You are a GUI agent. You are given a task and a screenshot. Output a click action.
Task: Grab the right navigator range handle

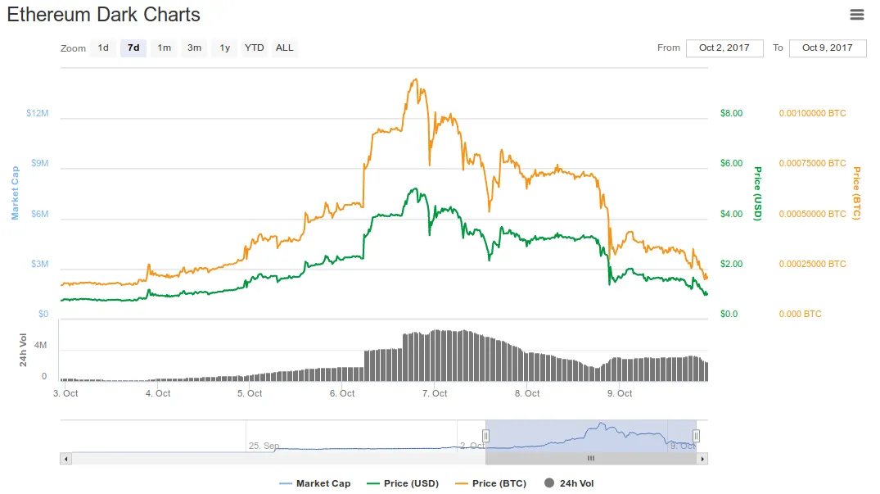pyautogui.click(x=696, y=436)
